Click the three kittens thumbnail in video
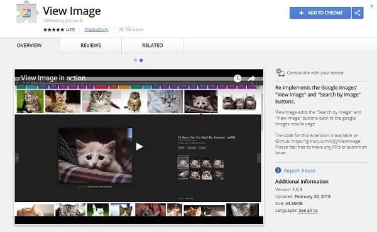The height and width of the screenshot is (232, 377). point(239,102)
